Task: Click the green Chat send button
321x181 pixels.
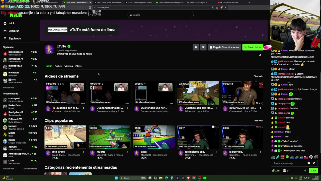Action: 313,171
